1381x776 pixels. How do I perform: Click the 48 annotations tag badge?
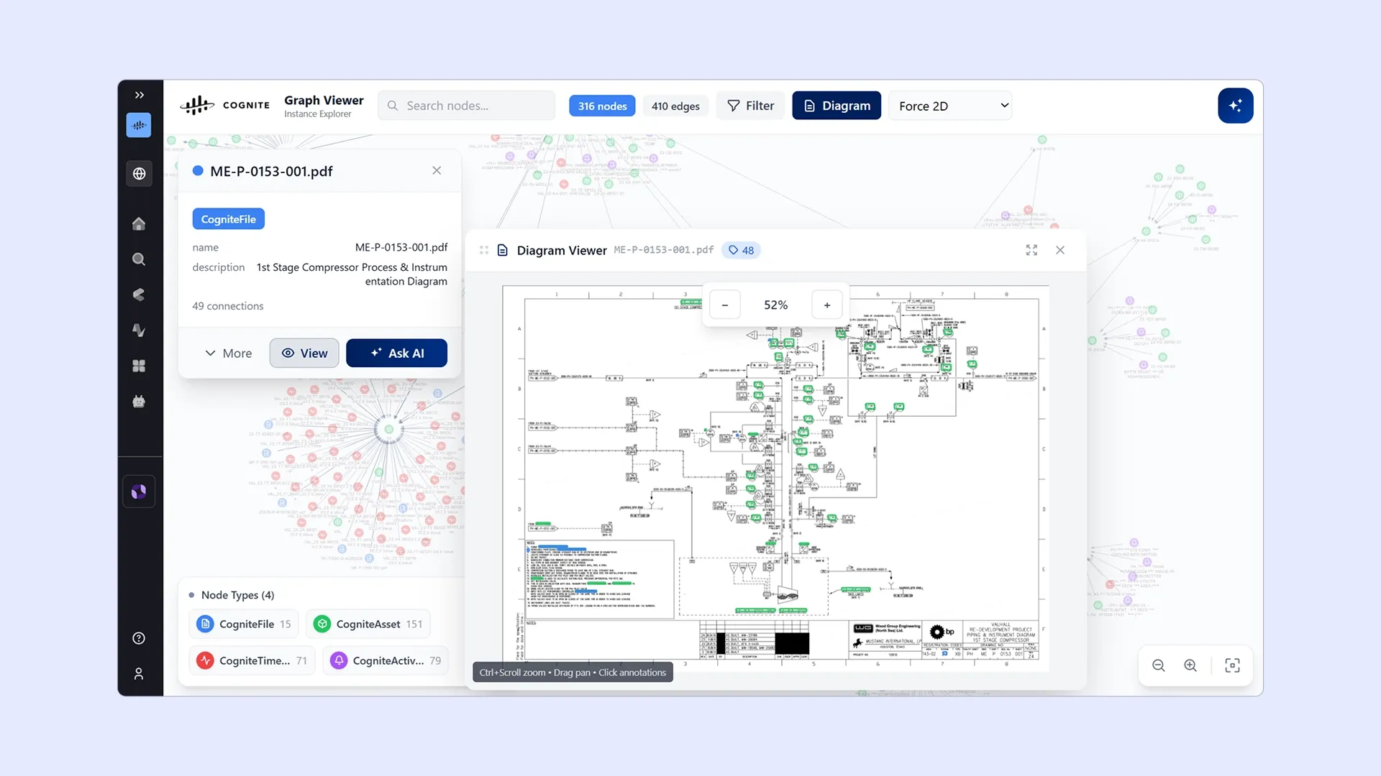(741, 250)
